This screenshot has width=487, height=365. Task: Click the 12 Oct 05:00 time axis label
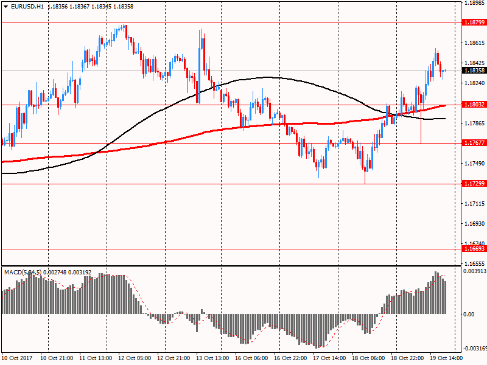pyautogui.click(x=135, y=358)
